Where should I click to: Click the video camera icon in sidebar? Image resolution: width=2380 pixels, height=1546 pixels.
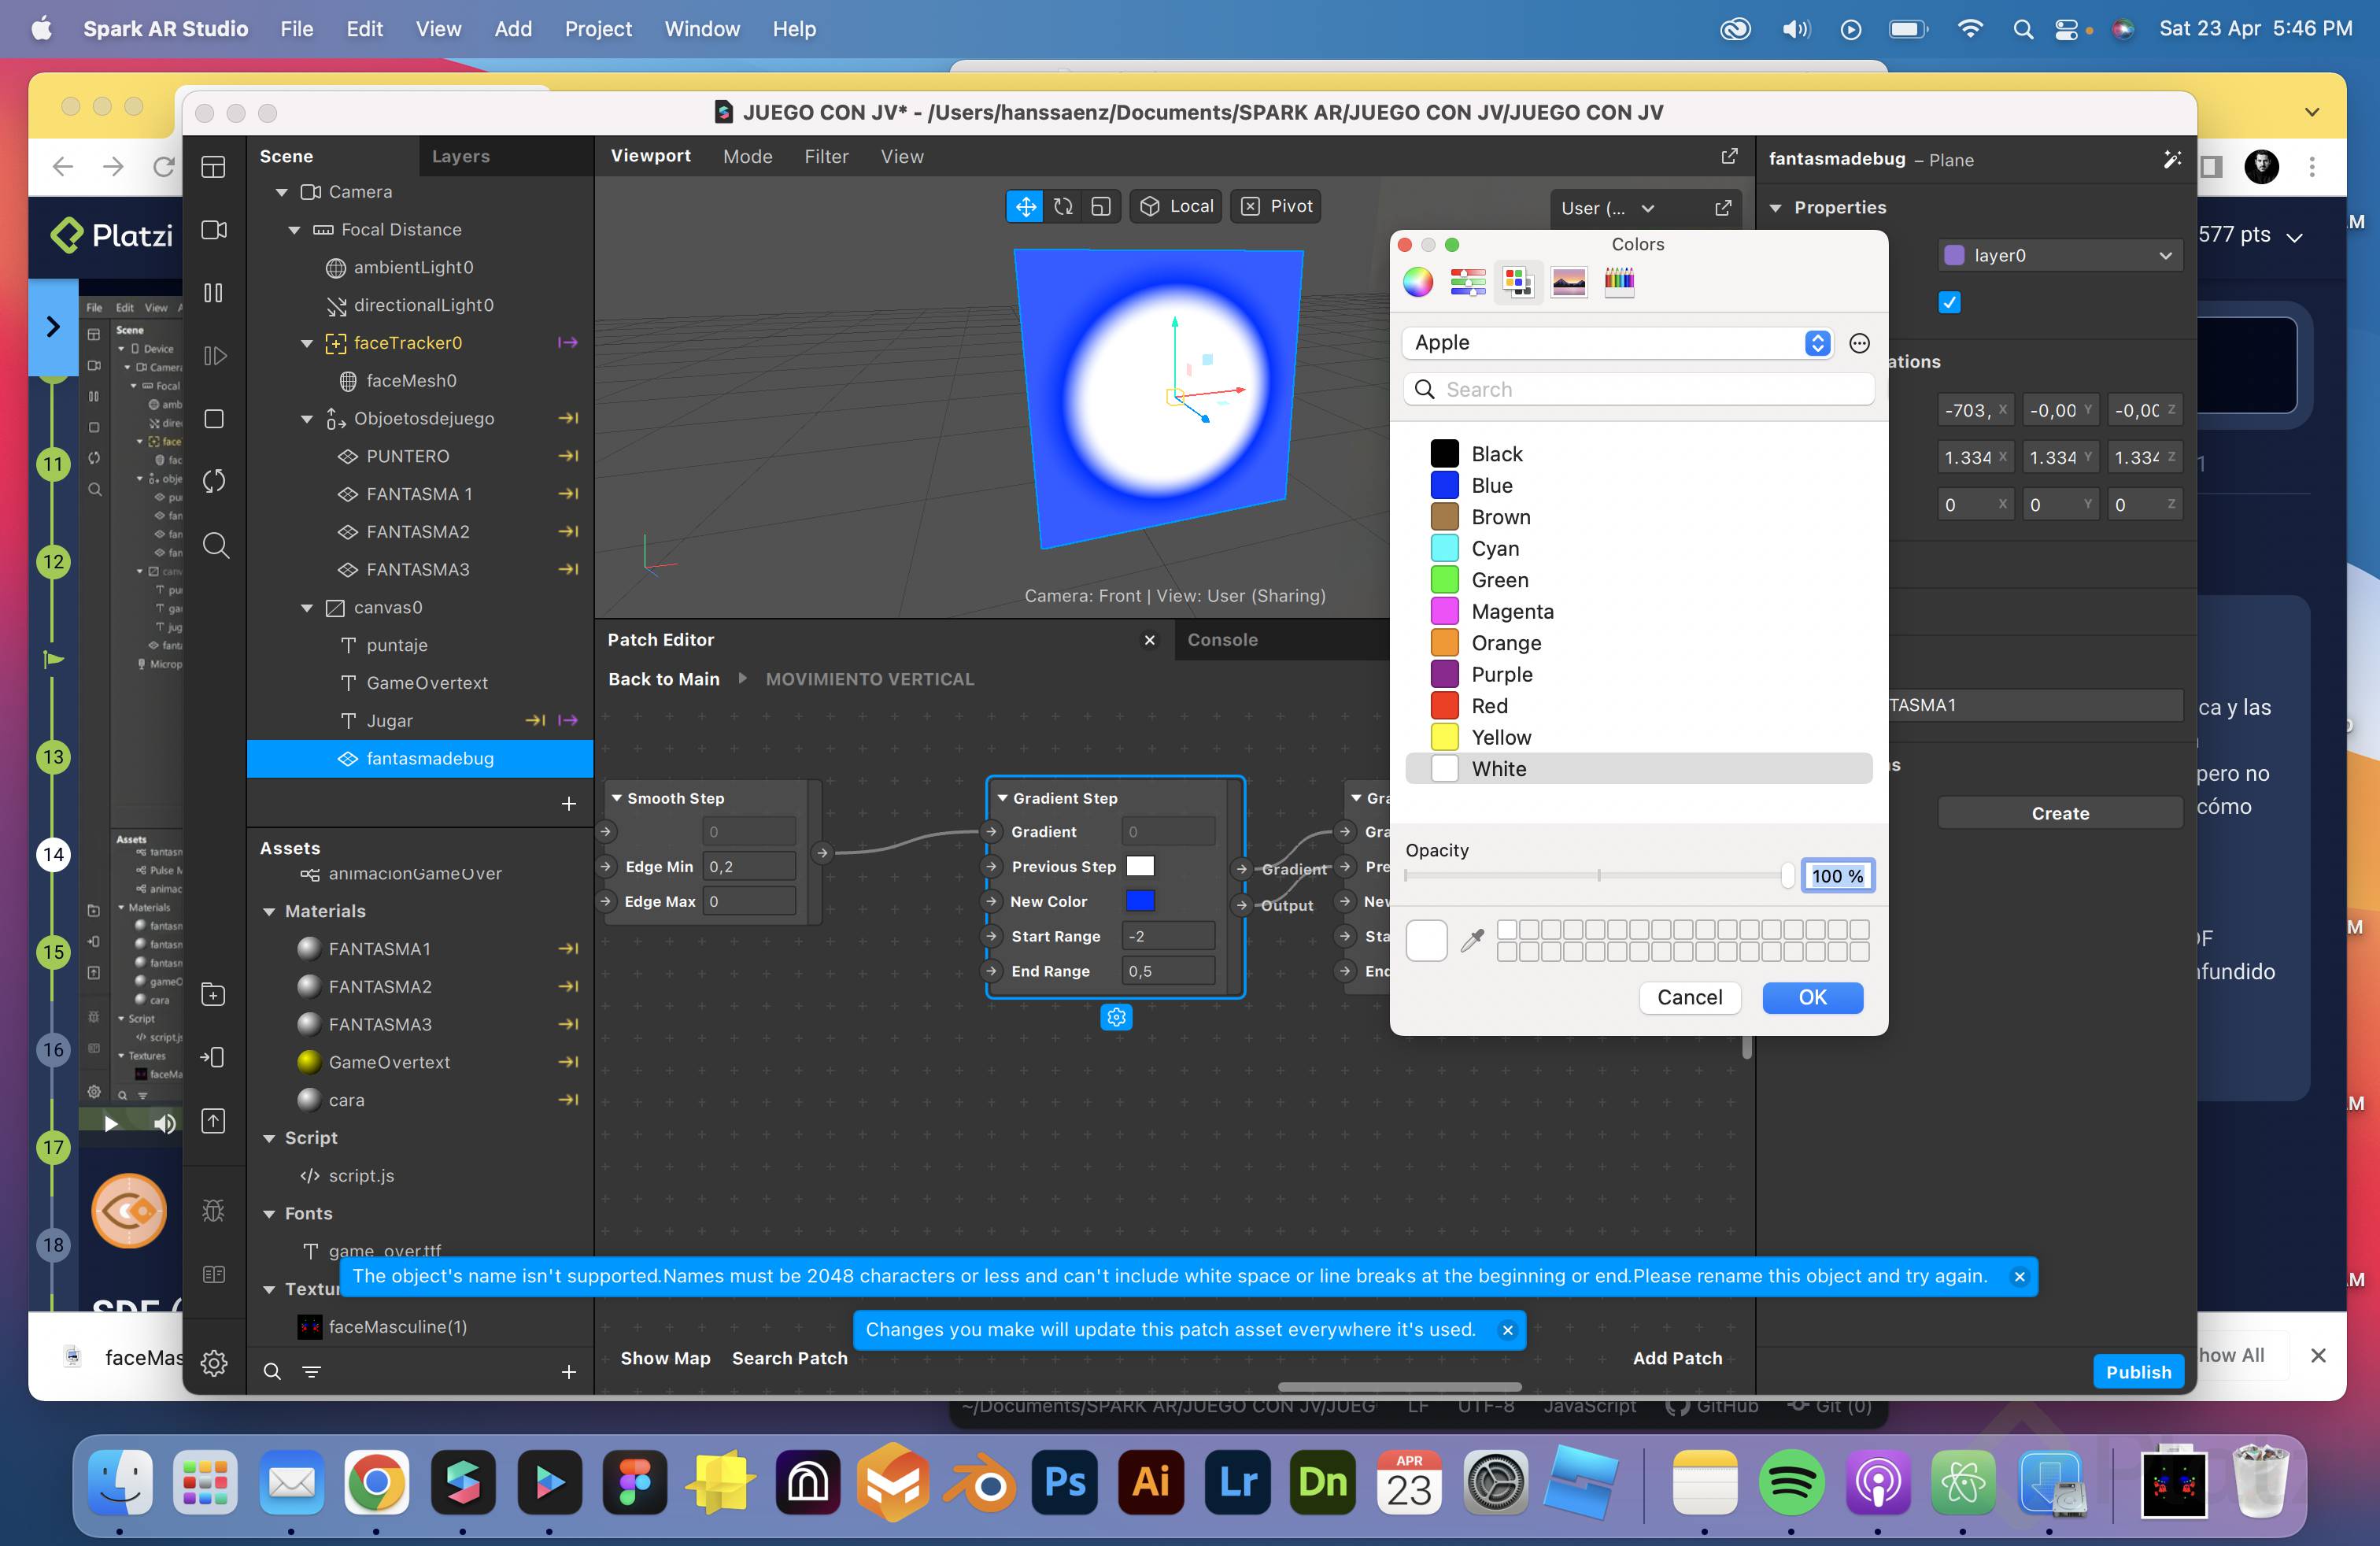213,230
